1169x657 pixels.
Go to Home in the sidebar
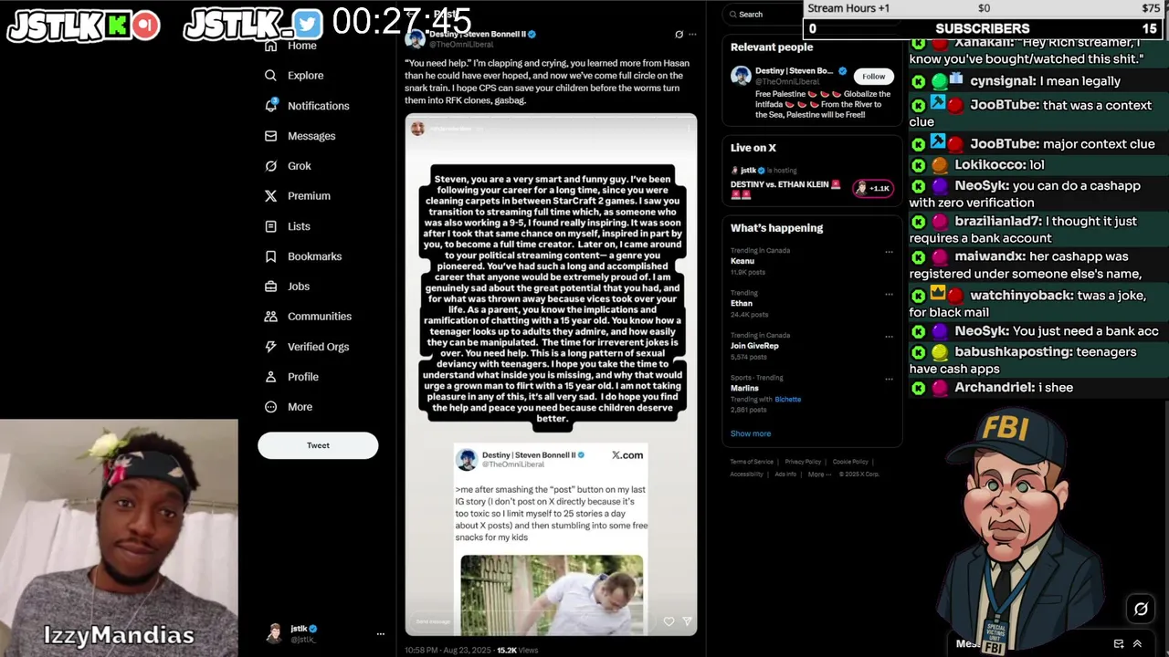290,46
